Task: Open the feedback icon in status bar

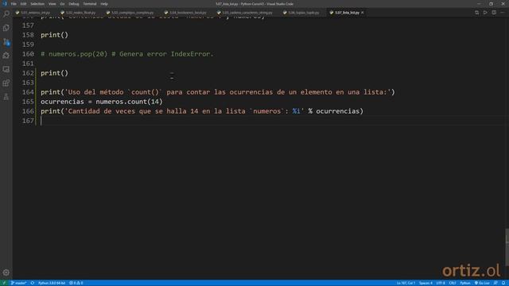Action: [495, 283]
